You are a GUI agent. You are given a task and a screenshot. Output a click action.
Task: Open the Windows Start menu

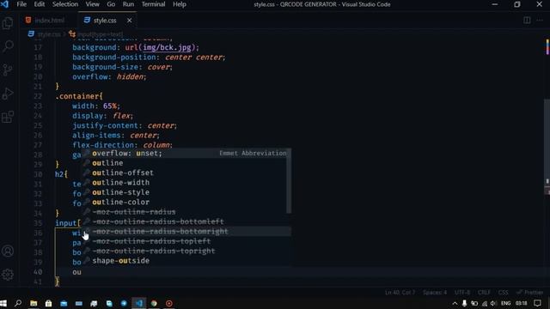pyautogui.click(x=3, y=303)
